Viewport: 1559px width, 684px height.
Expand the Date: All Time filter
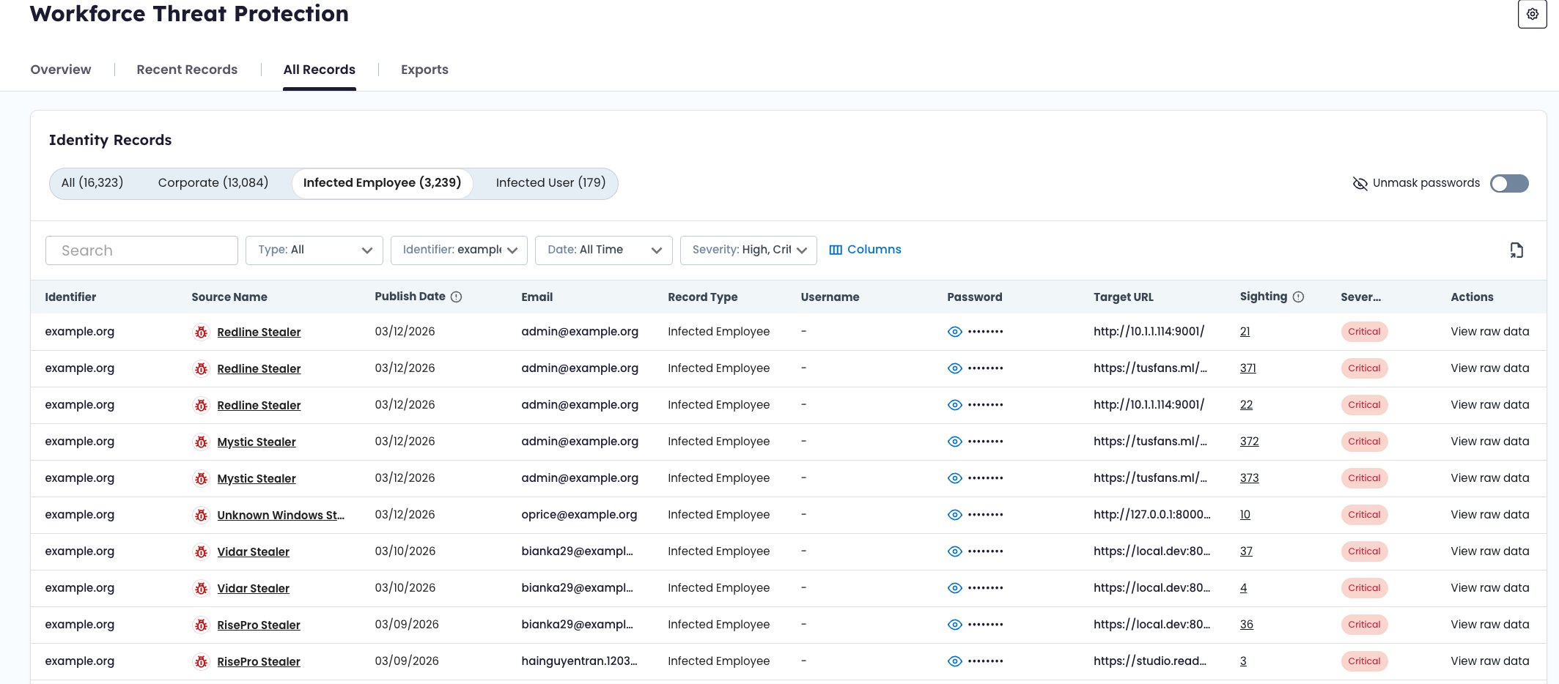(603, 250)
